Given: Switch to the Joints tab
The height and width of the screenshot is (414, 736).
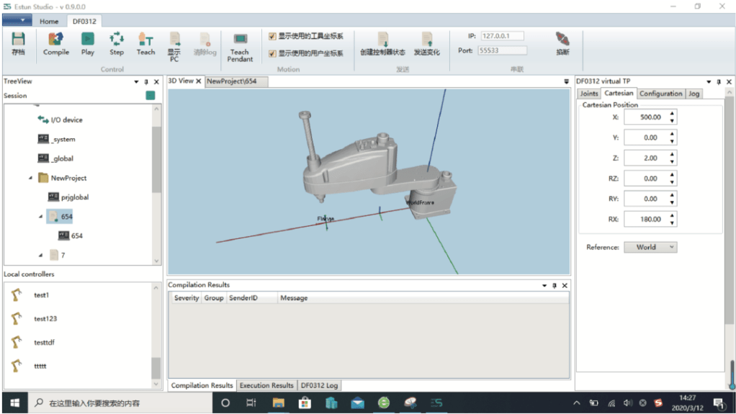Looking at the screenshot, I should pyautogui.click(x=588, y=94).
